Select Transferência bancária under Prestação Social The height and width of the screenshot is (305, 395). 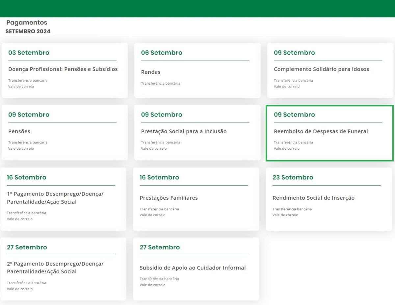point(161,142)
